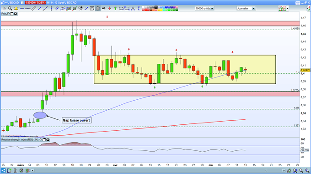The height and width of the screenshot is (174, 311).
Task: Click the 50,780 RSI value label
Action: point(305,150)
